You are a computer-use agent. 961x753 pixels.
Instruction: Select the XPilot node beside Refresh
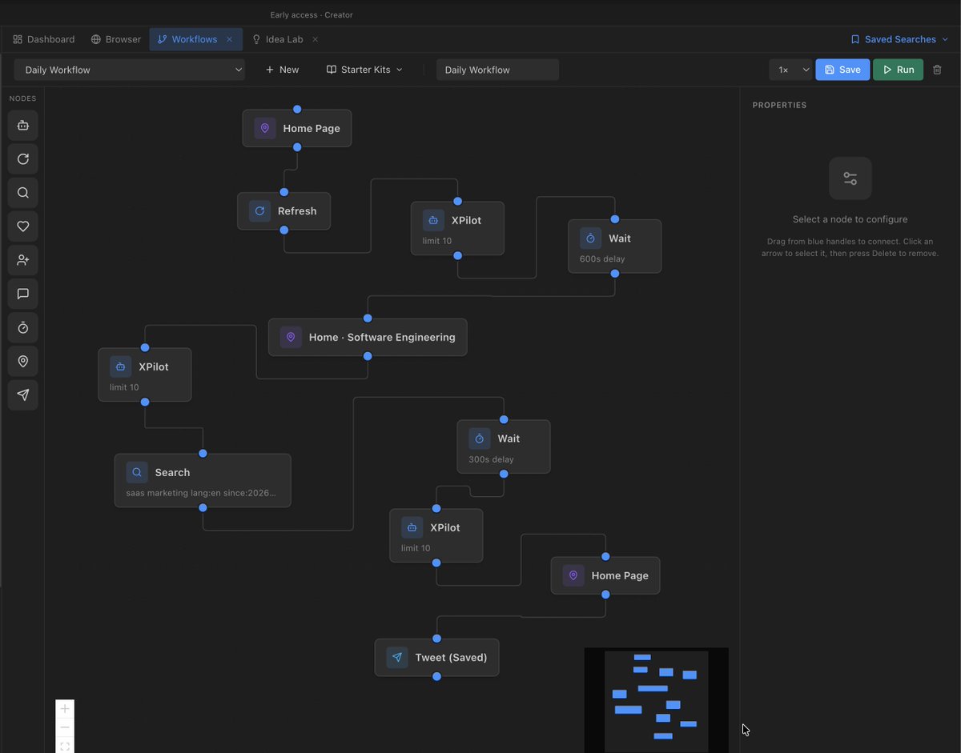pyautogui.click(x=457, y=228)
